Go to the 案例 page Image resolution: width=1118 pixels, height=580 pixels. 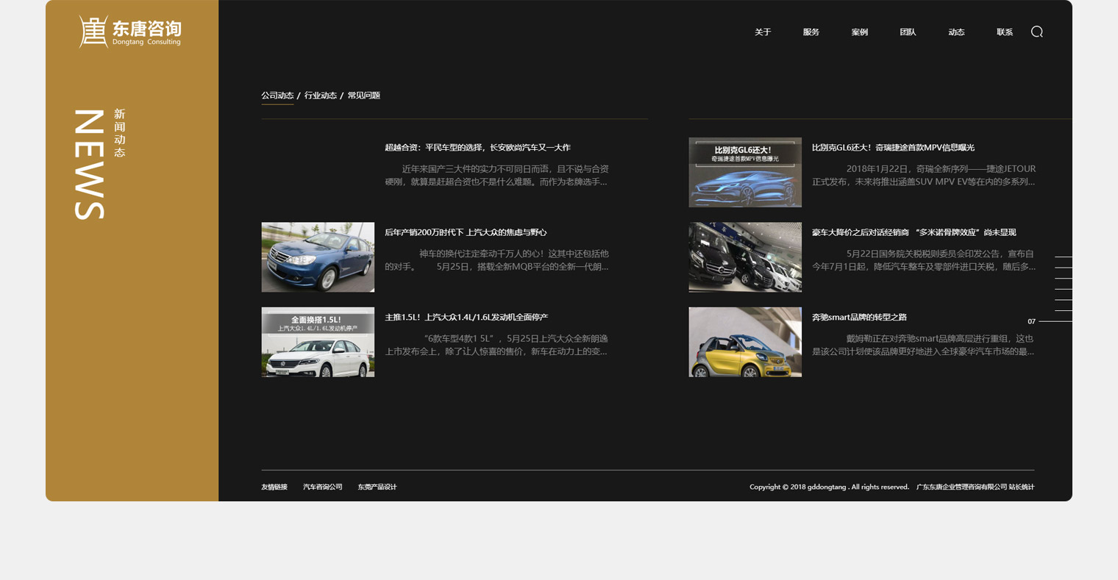pyautogui.click(x=859, y=32)
